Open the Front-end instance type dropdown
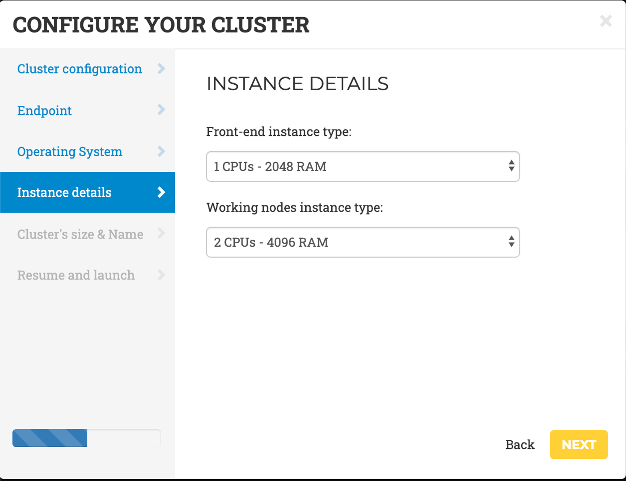Image resolution: width=626 pixels, height=481 pixels. (x=363, y=167)
